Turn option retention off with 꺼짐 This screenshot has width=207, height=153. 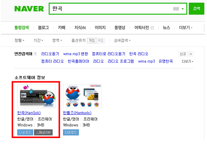pyautogui.click(x=92, y=41)
